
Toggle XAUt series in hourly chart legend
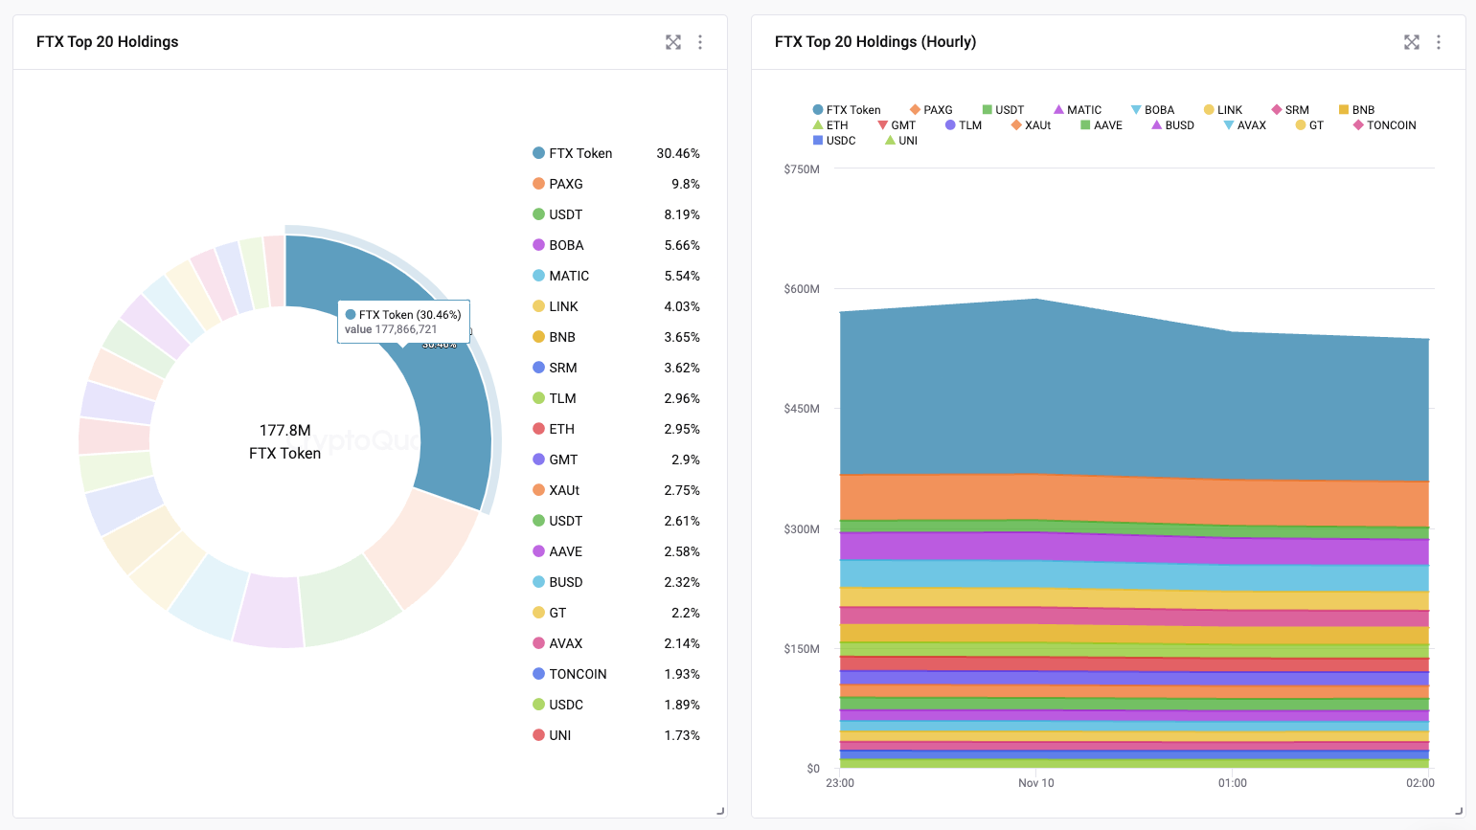point(1031,125)
